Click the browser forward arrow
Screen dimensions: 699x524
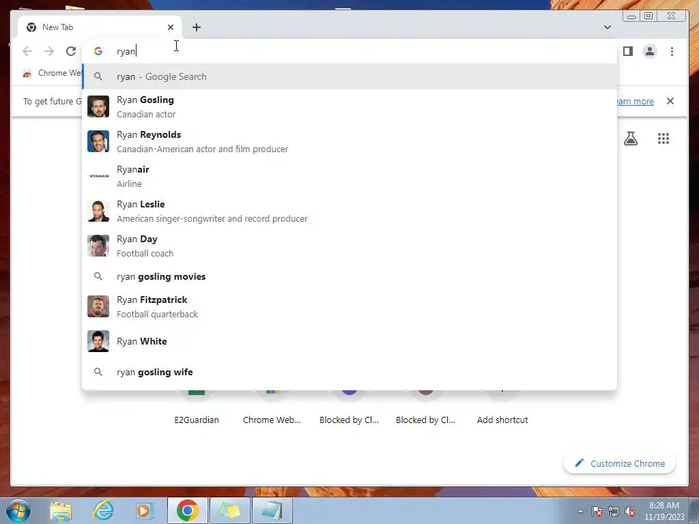coord(49,51)
